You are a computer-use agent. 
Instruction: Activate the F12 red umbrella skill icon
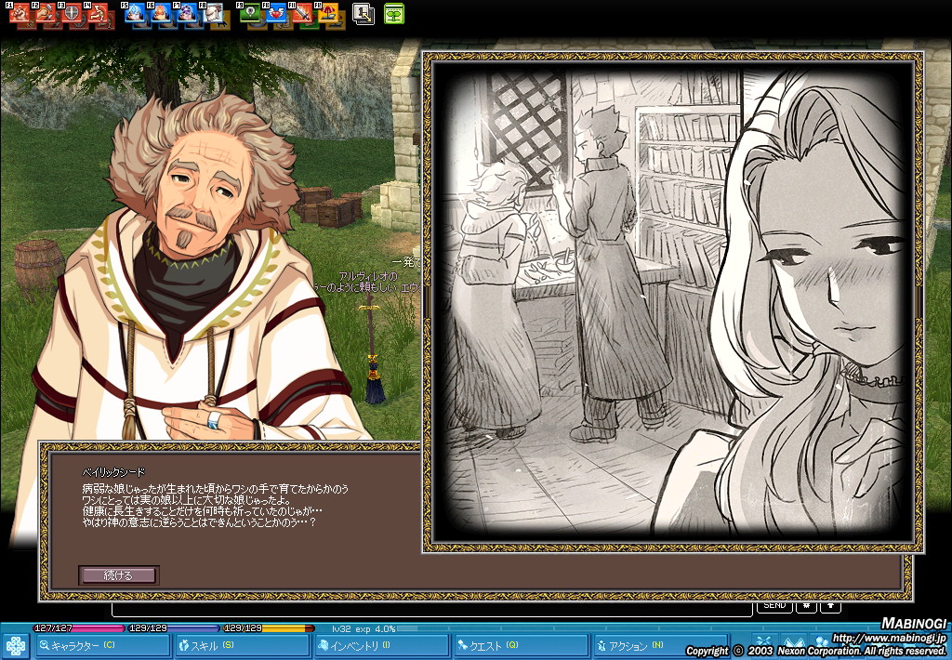coord(328,13)
